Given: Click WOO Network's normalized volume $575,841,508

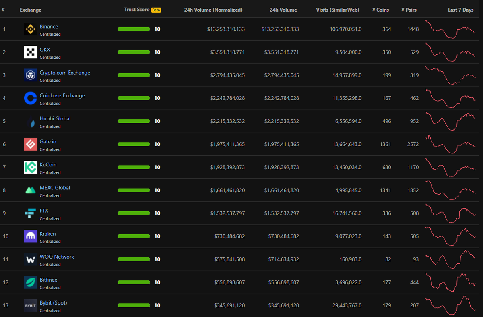Looking at the screenshot, I should [229, 259].
